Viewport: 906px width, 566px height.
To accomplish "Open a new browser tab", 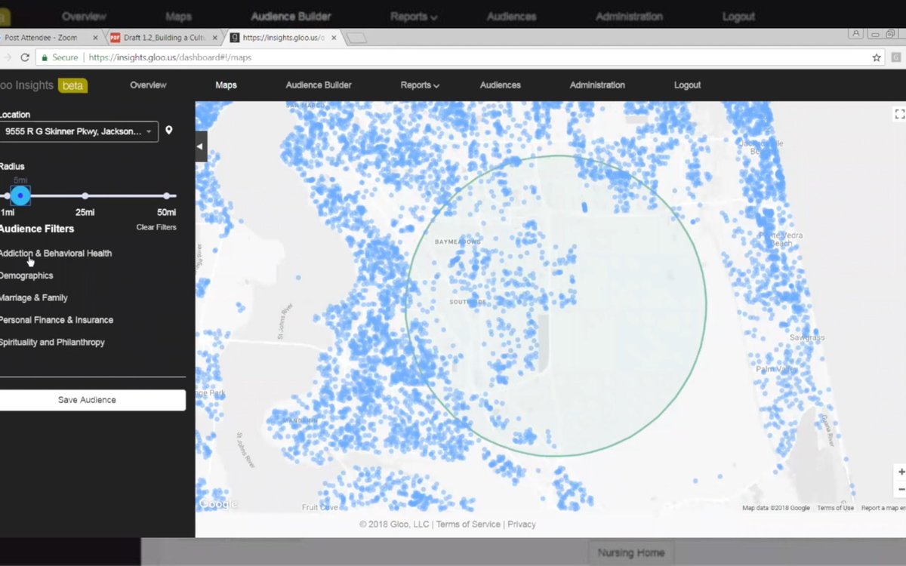I will [x=357, y=38].
